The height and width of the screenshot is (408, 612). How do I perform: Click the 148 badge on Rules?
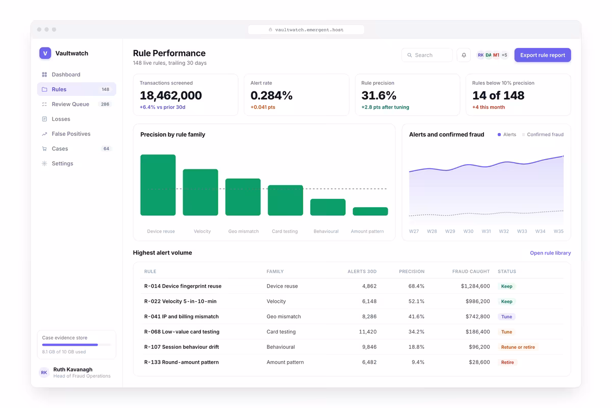coord(105,89)
